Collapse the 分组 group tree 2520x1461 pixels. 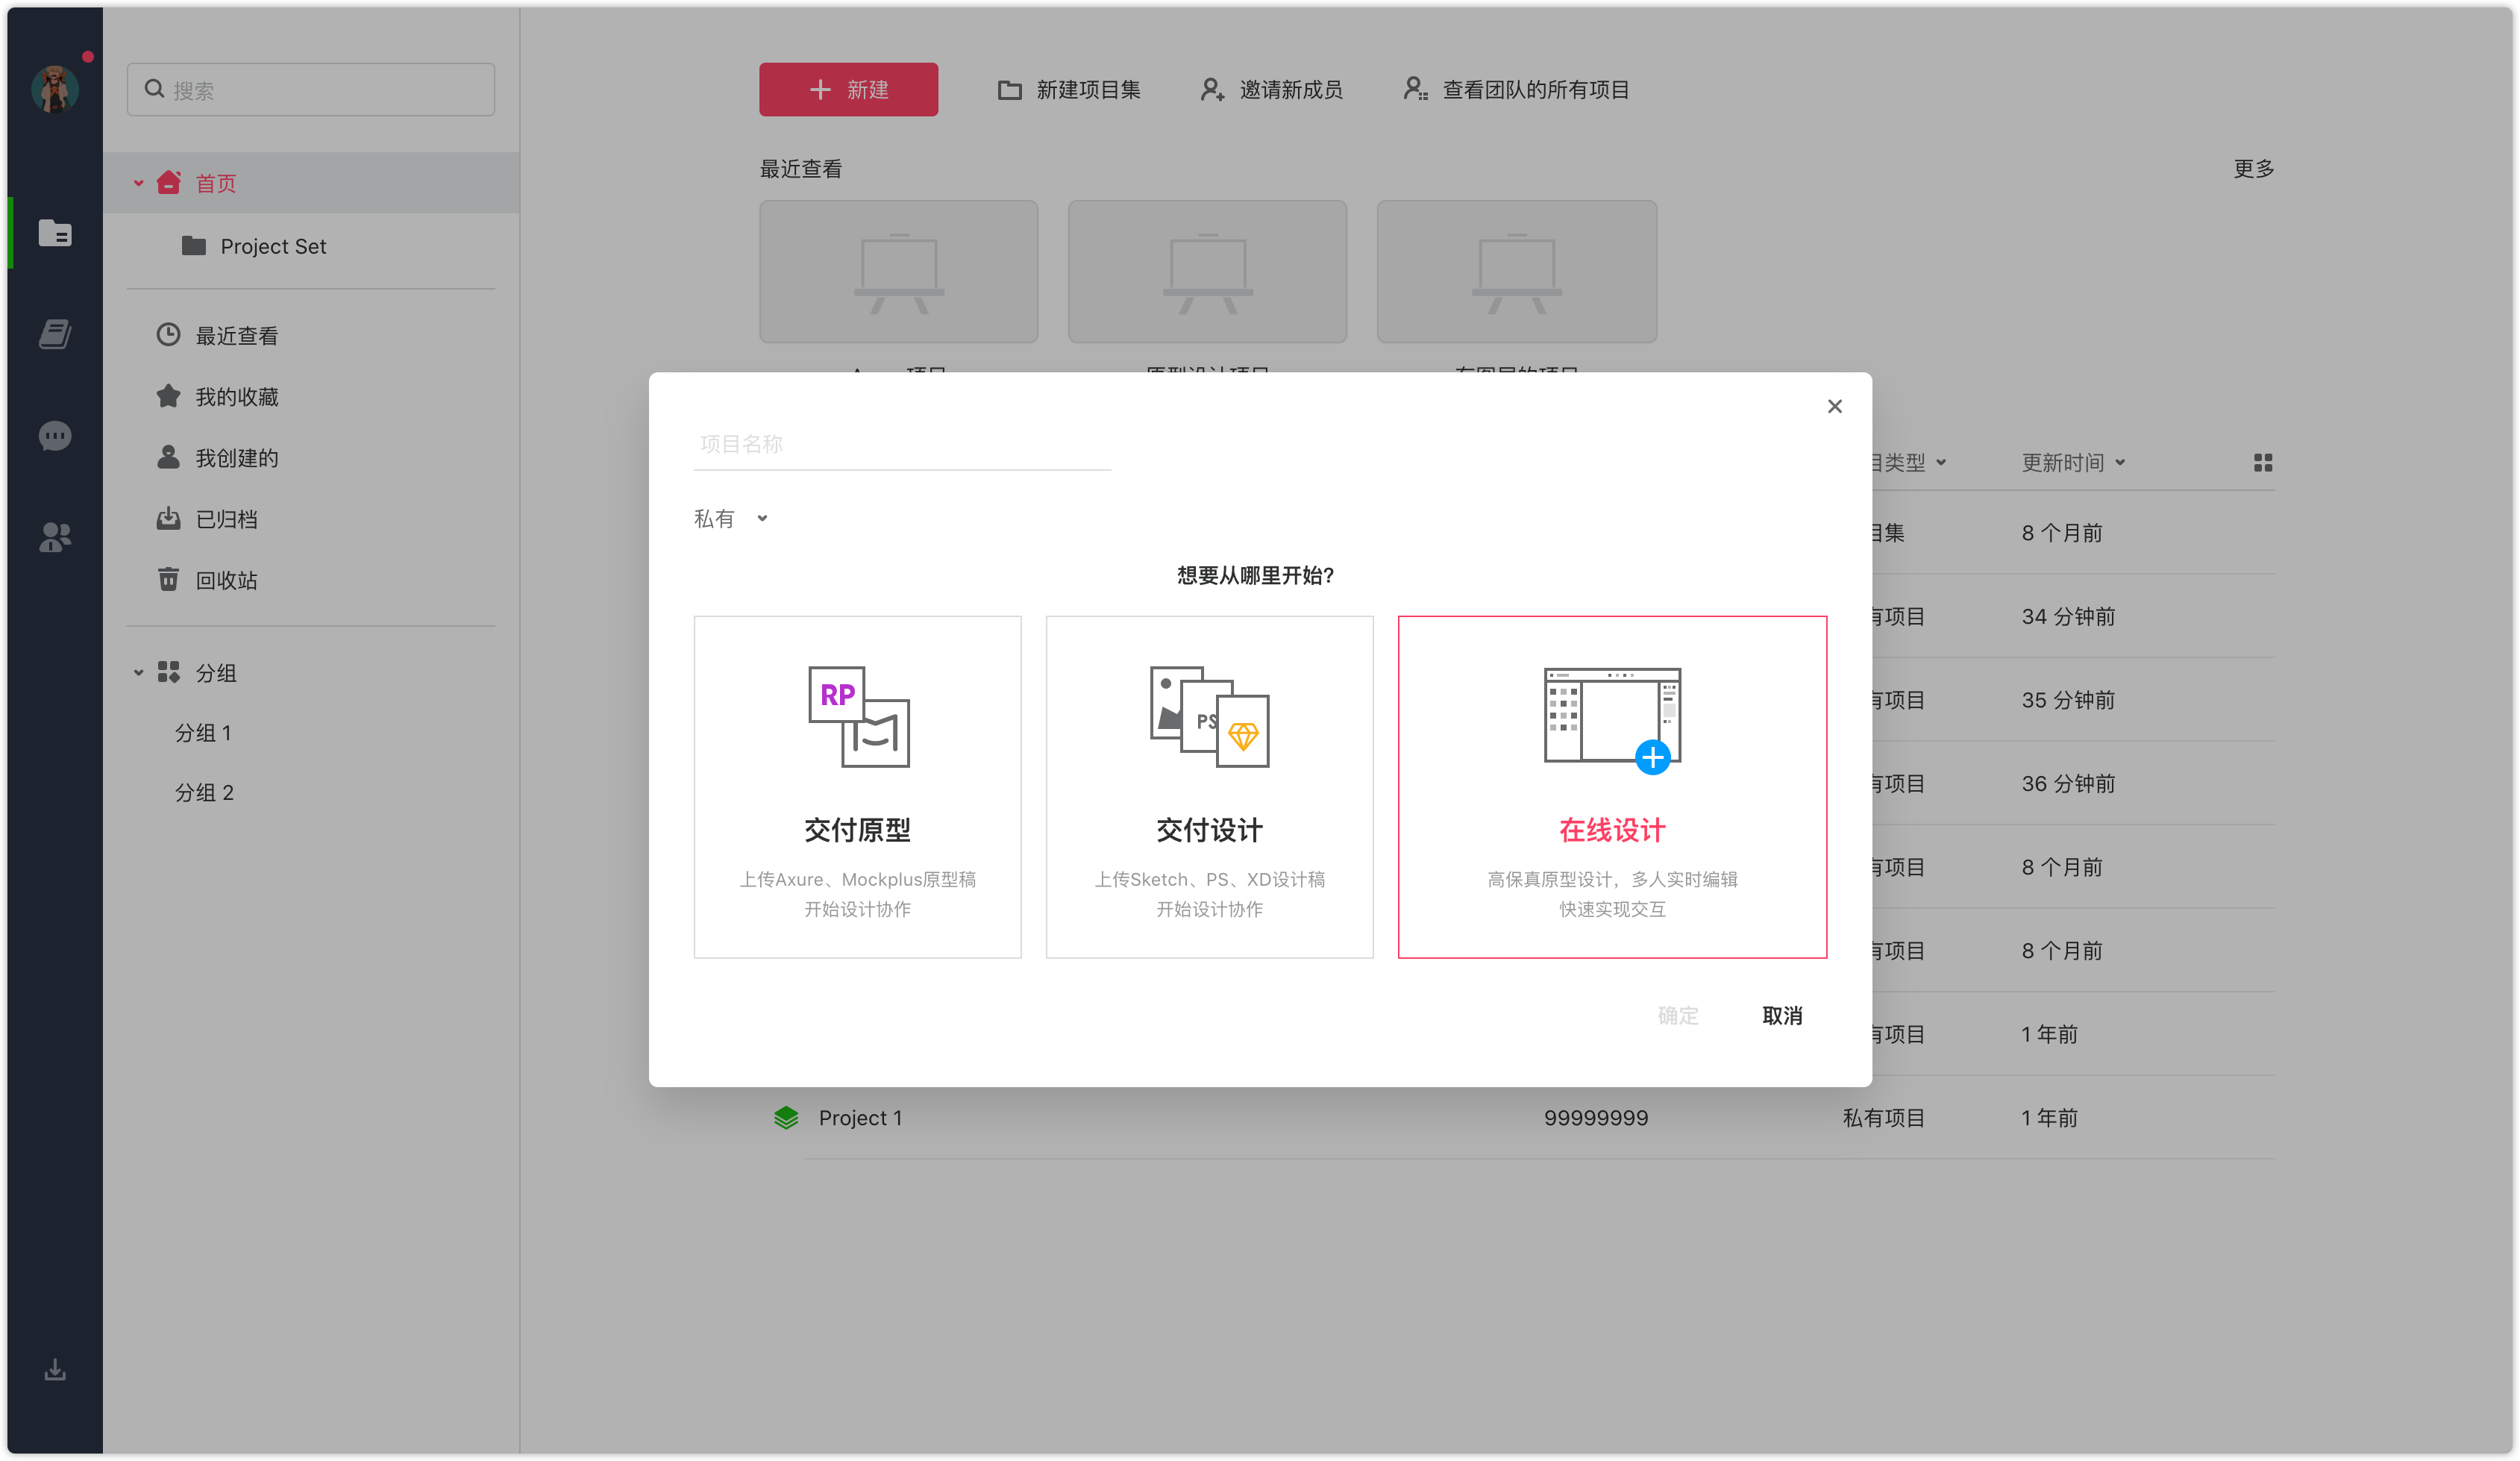[139, 673]
